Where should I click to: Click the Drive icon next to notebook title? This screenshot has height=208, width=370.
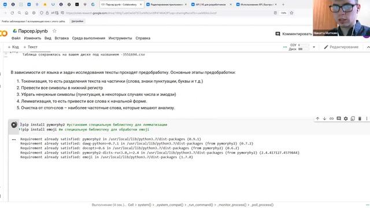[x=15, y=31]
